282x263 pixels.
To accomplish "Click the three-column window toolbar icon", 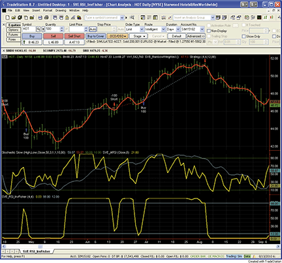I will coord(155,18).
